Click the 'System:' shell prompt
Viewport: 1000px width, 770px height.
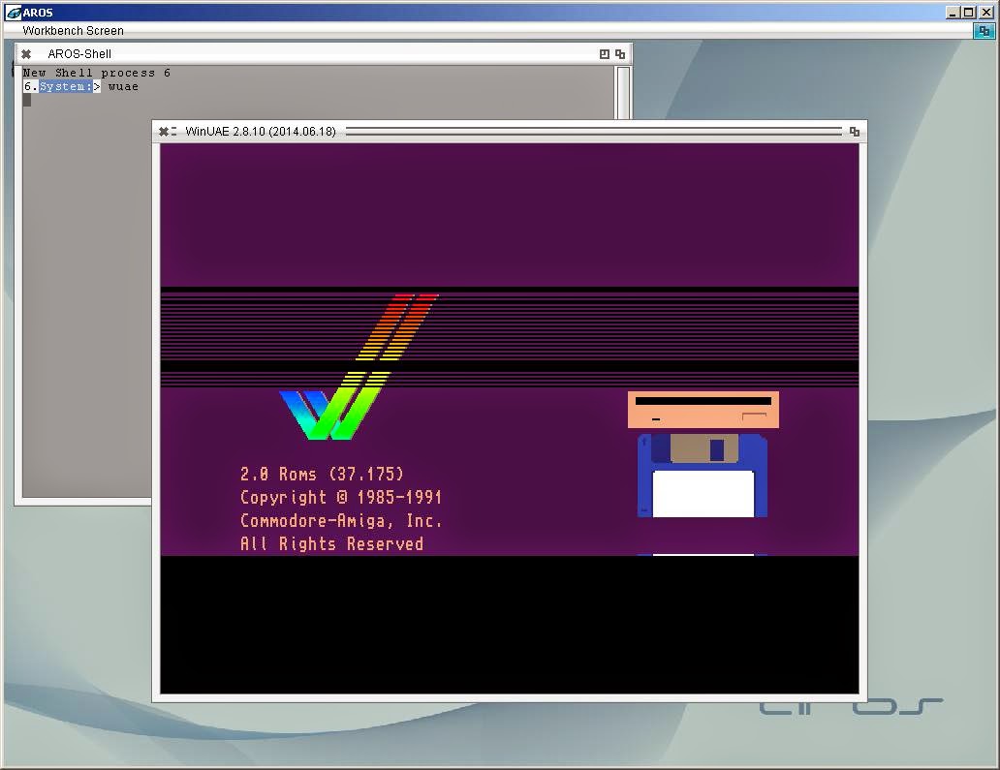pyautogui.click(x=66, y=86)
